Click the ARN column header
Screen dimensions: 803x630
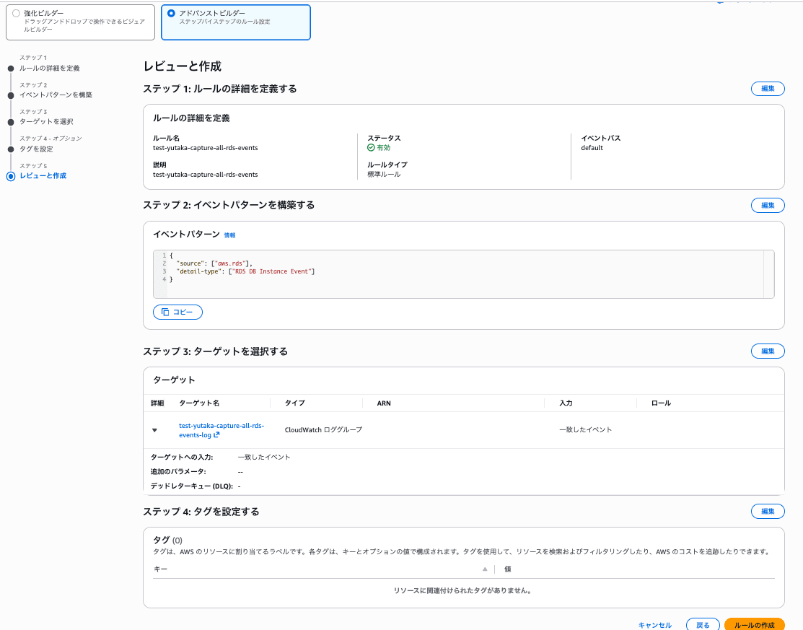(x=384, y=403)
